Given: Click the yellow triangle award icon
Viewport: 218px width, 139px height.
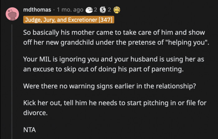Looking at the screenshot, I should [x=117, y=10].
